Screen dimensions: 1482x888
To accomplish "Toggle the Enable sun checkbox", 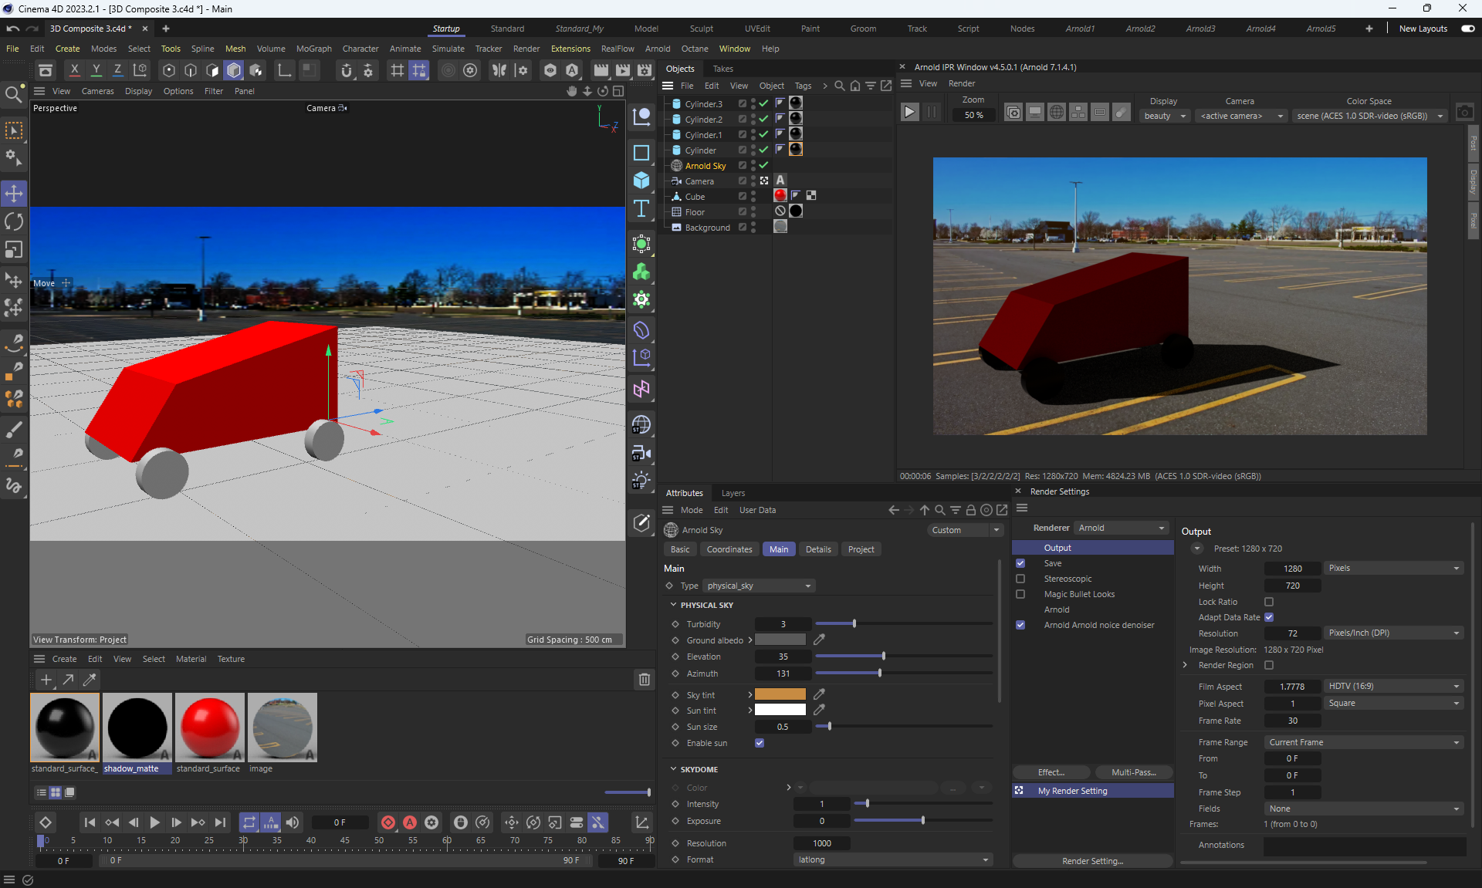I will [760, 743].
